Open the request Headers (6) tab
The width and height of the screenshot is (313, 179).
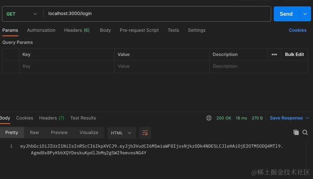[x=76, y=30]
